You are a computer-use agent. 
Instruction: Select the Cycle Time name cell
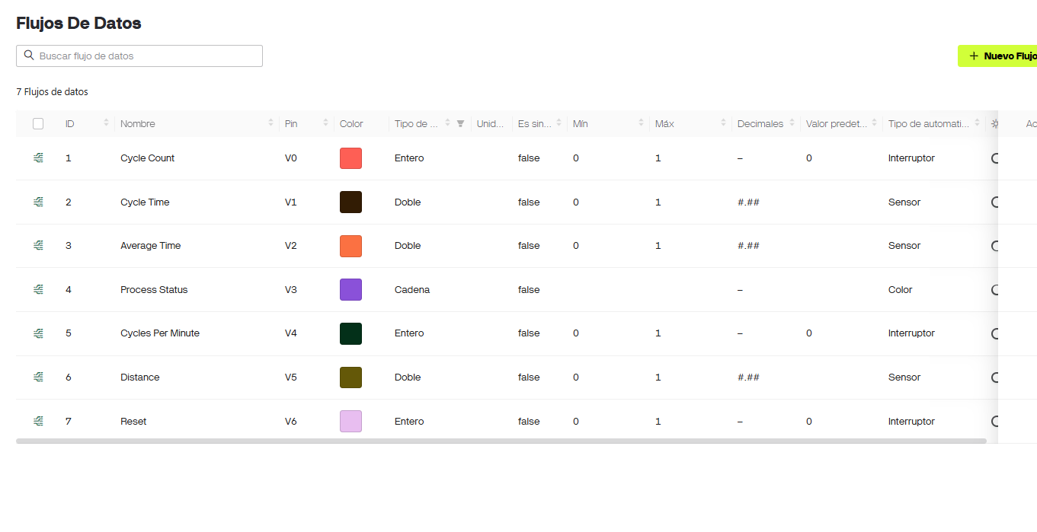tap(145, 202)
